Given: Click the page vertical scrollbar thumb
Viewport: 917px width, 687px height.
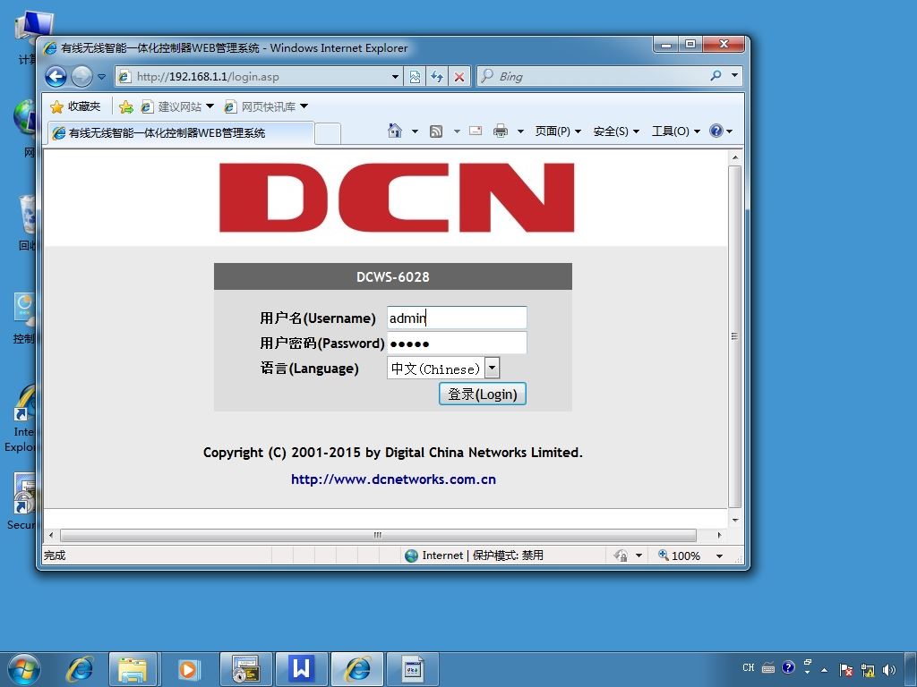Looking at the screenshot, I should [735, 336].
